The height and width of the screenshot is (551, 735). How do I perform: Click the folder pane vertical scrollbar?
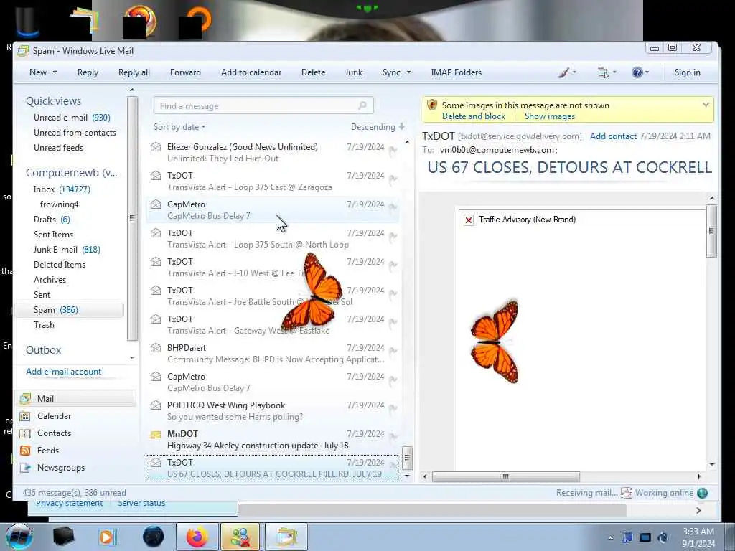132,218
